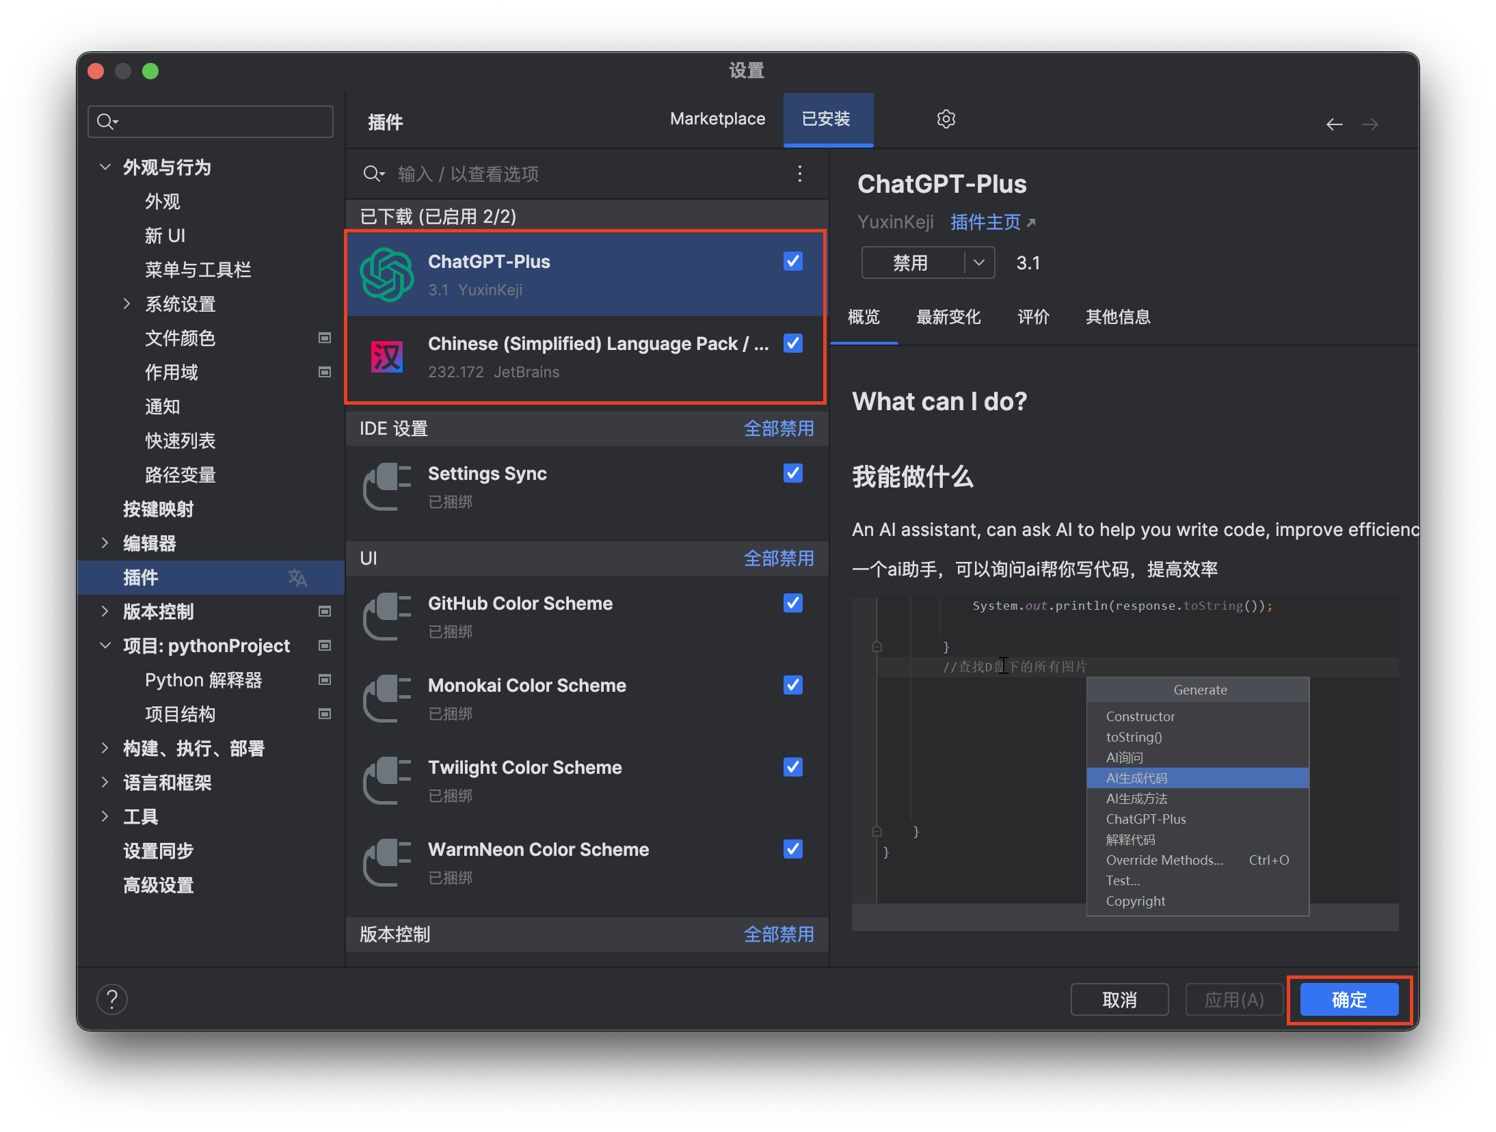The image size is (1496, 1132).
Task: Uncheck the Chinese Language Pack checkbox
Action: (x=793, y=343)
